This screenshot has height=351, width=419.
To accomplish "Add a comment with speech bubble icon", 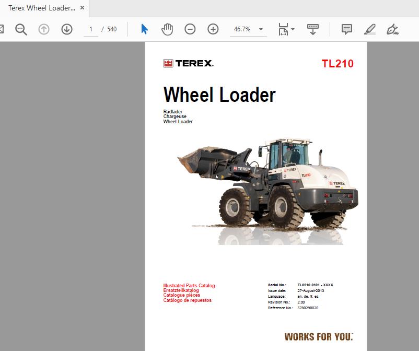I will click(347, 29).
